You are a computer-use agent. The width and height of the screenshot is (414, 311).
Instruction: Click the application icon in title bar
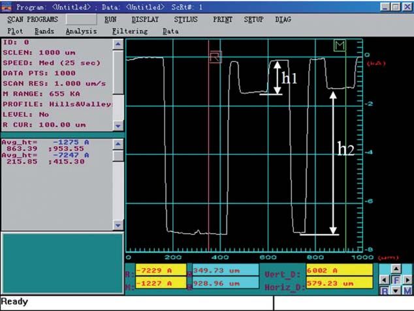click(x=7, y=7)
